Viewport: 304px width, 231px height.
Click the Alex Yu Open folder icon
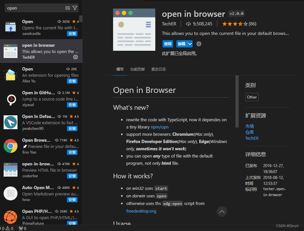coord(11,74)
